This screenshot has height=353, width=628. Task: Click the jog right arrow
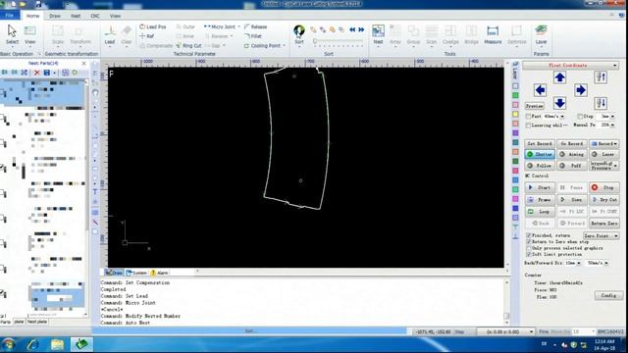580,90
